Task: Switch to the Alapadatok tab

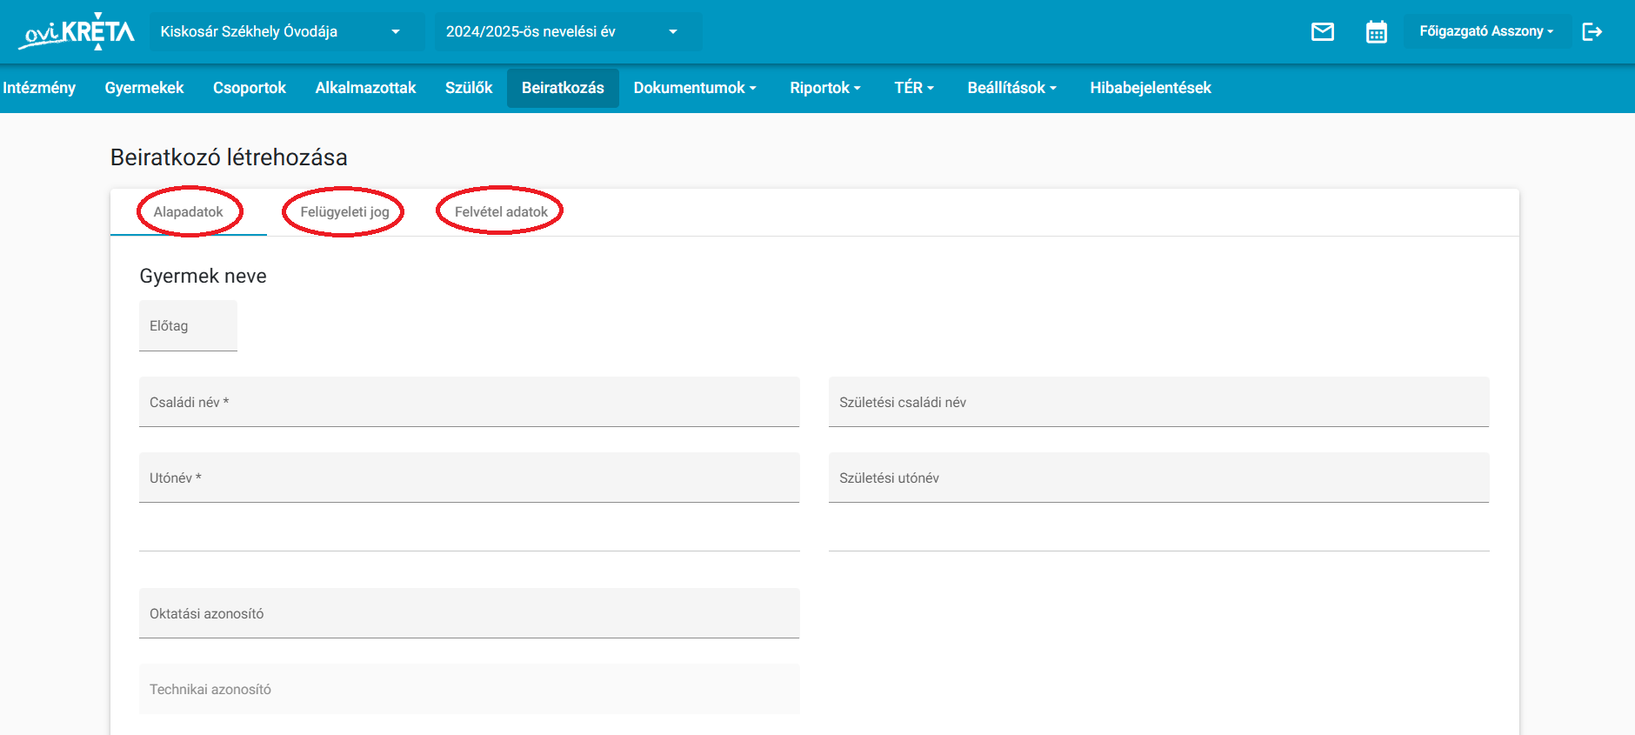Action: pyautogui.click(x=189, y=212)
